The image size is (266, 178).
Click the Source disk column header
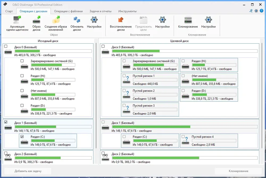point(48,41)
